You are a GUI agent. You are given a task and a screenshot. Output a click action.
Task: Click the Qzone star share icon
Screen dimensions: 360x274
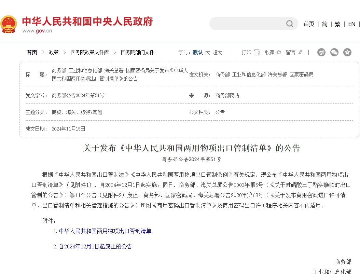347,52
